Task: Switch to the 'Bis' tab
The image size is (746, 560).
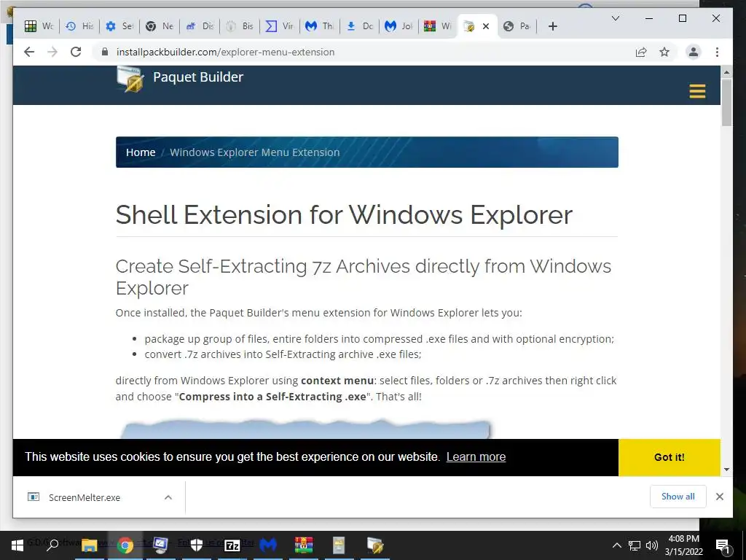Action: click(x=239, y=26)
